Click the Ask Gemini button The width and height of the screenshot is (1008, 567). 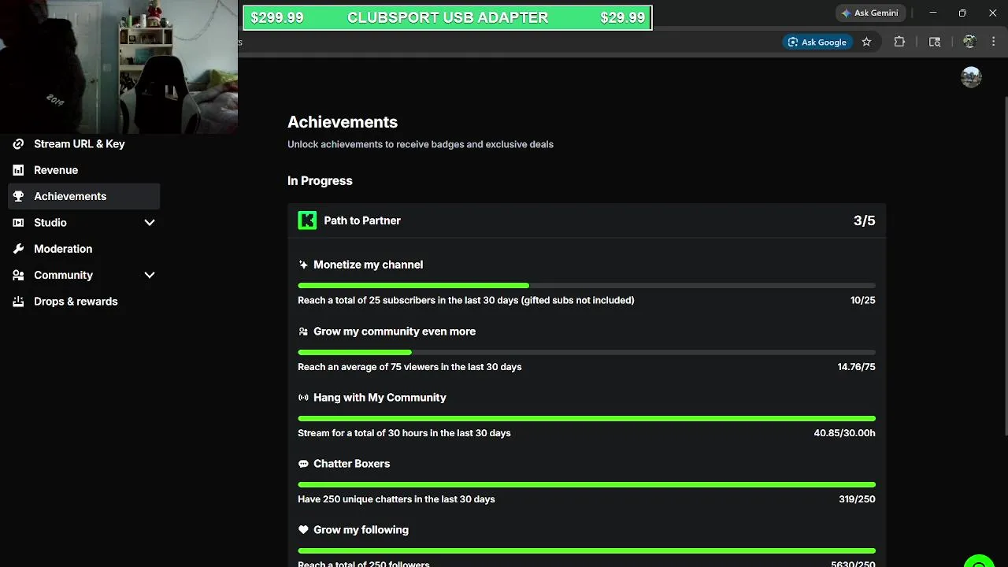[869, 13]
